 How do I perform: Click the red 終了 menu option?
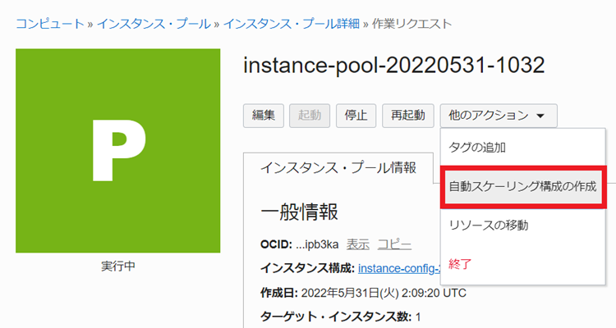[460, 263]
